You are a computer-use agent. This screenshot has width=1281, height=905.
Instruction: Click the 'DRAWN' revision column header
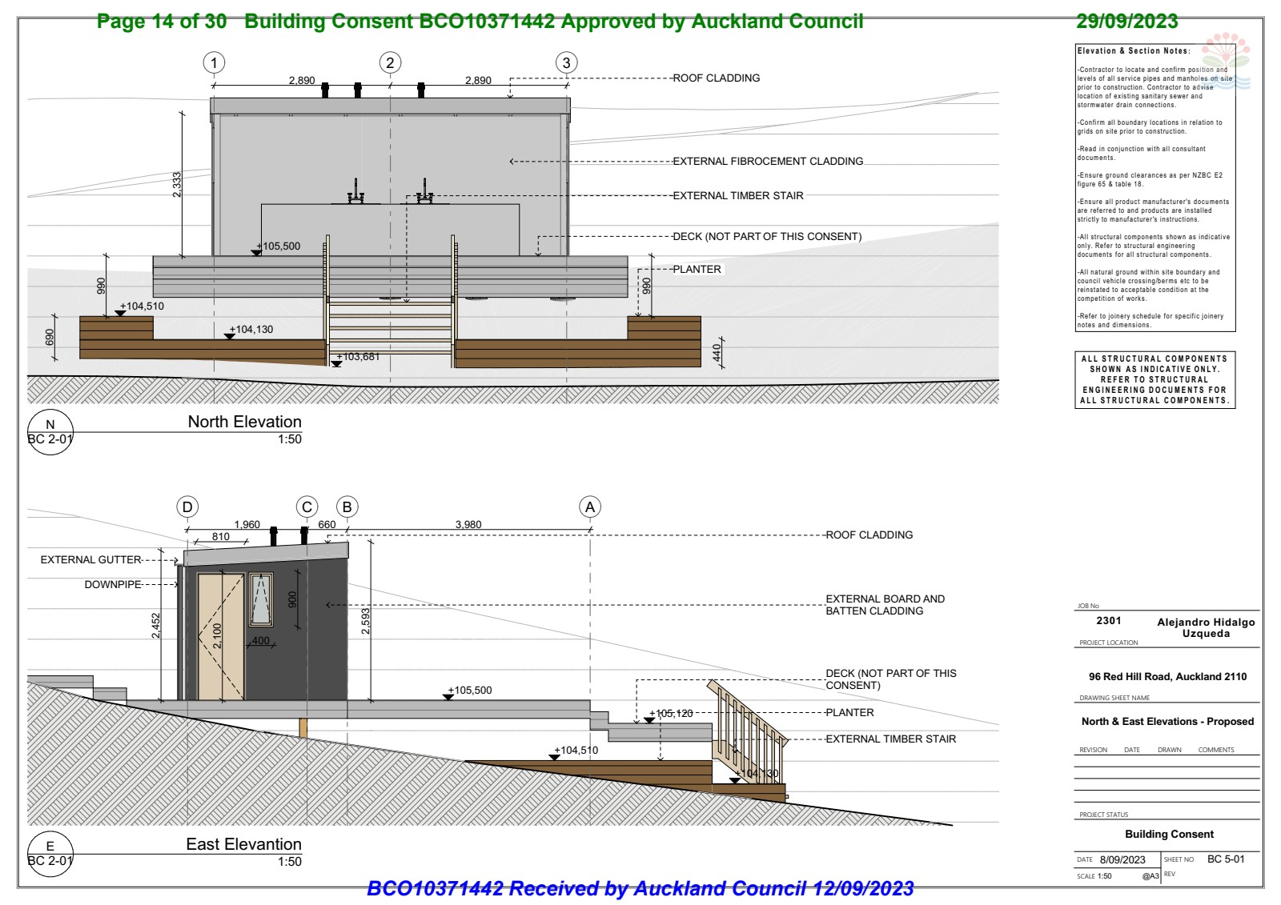coord(1169,750)
